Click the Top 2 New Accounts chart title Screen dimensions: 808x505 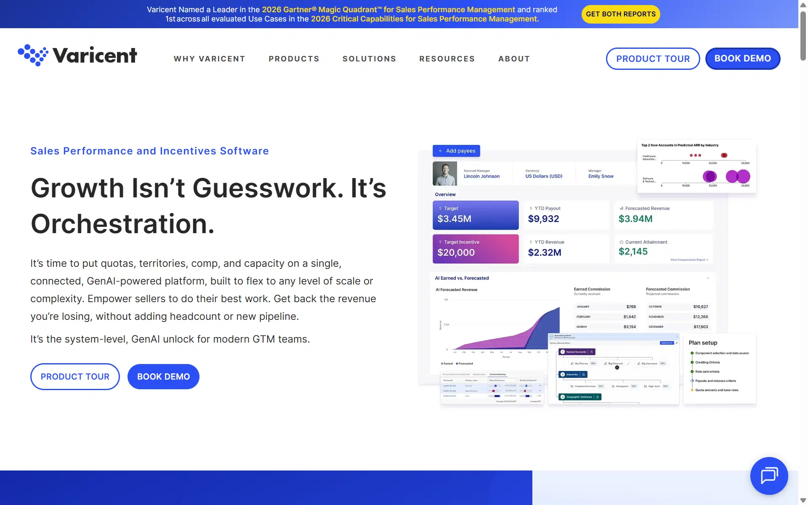(x=680, y=145)
